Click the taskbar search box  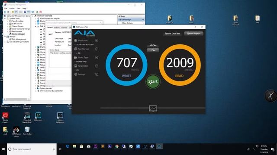pyautogui.click(x=32, y=149)
